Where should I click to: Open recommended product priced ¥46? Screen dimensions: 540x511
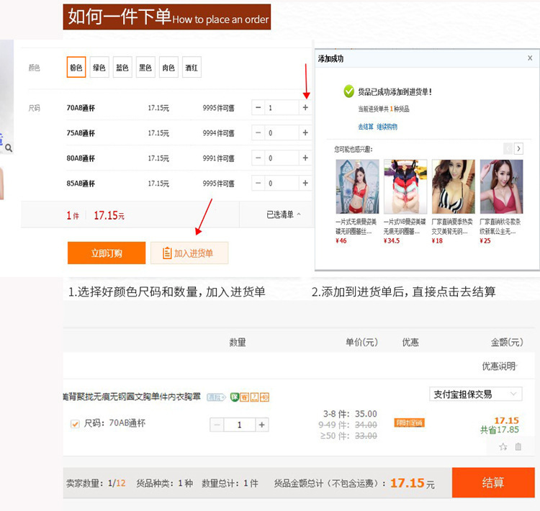point(357,186)
